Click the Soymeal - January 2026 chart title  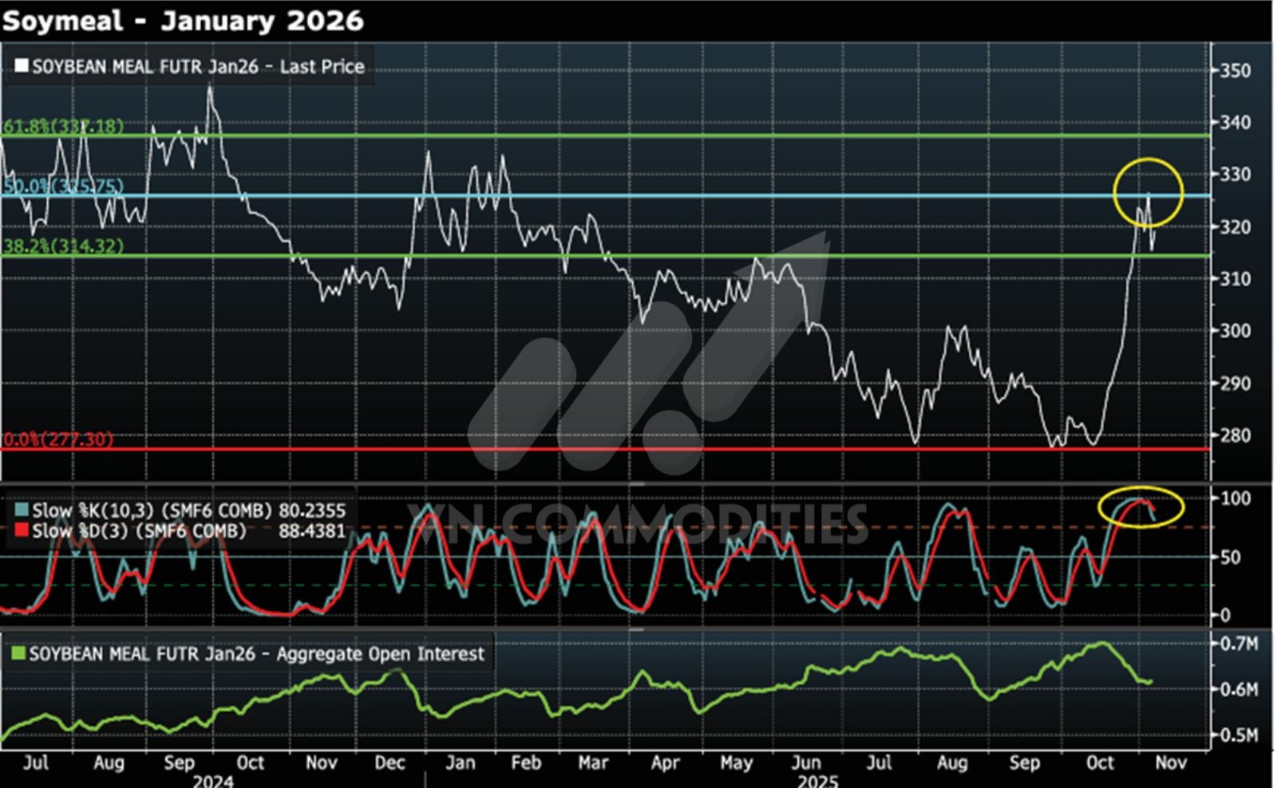183,20
